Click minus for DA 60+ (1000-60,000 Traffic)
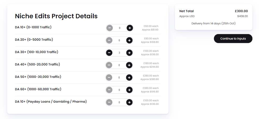The height and width of the screenshot is (119, 259). pyautogui.click(x=109, y=90)
